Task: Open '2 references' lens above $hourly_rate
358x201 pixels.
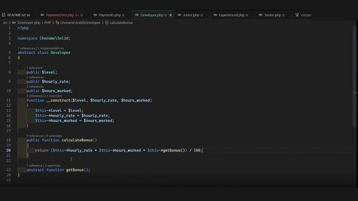Action: pos(35,77)
